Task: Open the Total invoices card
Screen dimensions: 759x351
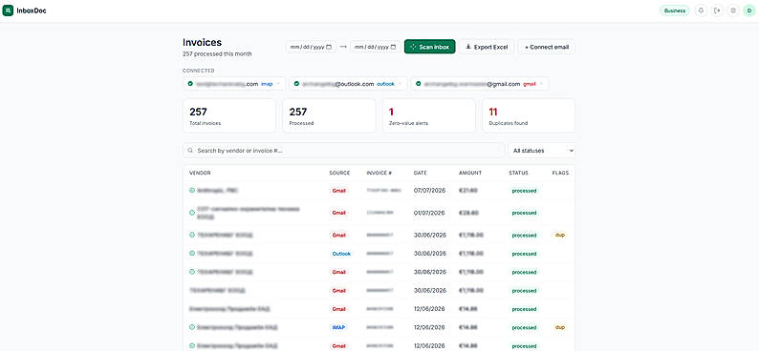Action: [x=229, y=115]
